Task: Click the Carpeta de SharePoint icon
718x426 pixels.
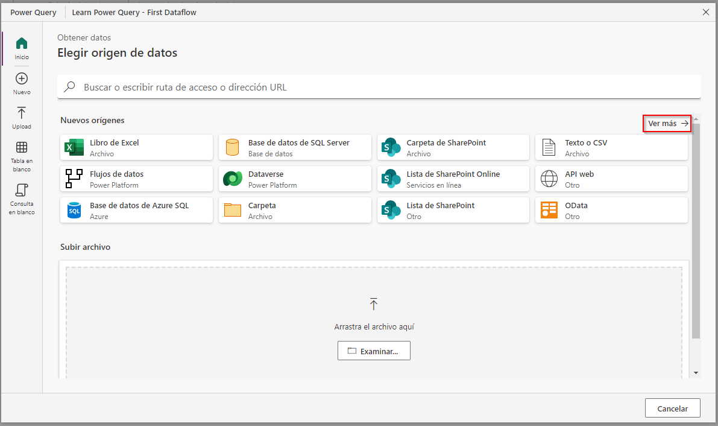Action: point(391,147)
